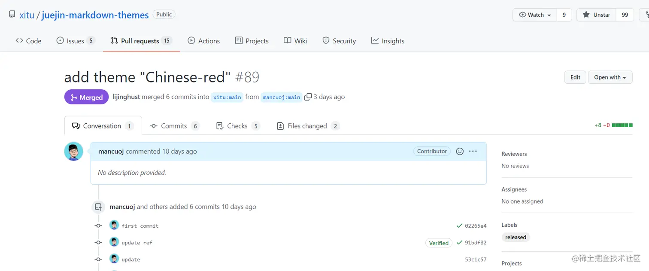Open the Projects tab

[252, 41]
